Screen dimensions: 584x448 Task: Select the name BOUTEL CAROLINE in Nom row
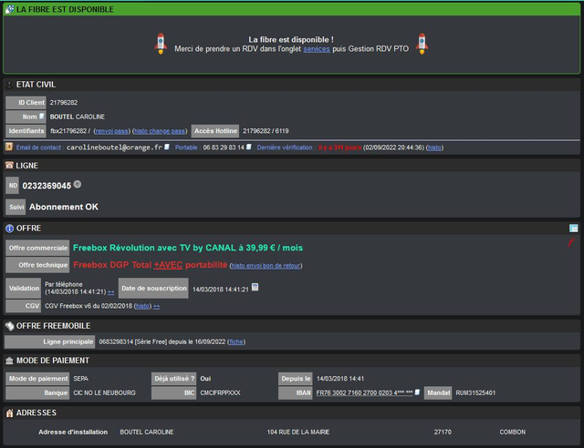(x=77, y=117)
